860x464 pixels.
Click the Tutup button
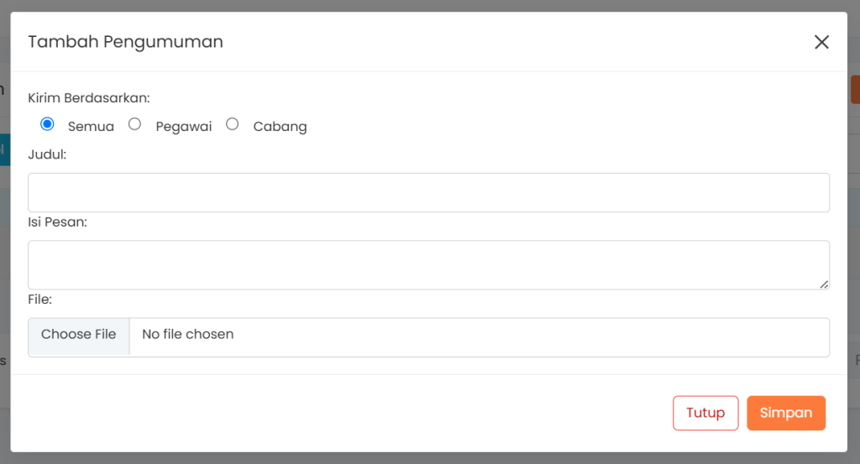click(x=705, y=413)
